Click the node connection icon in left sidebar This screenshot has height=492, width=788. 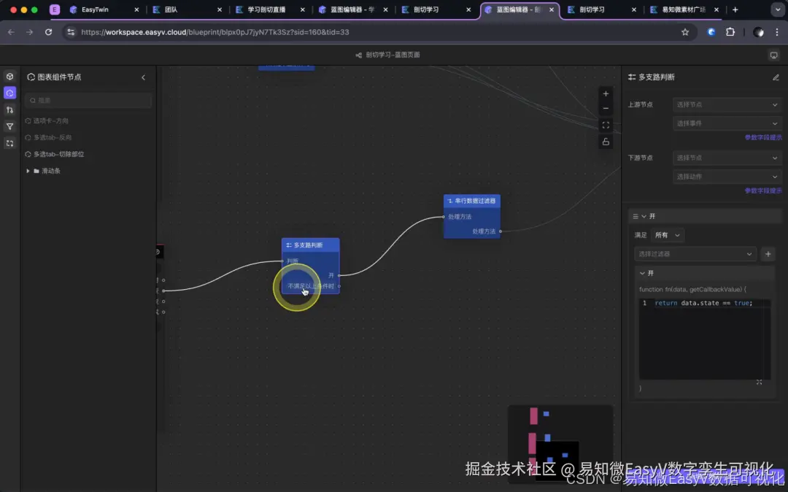(x=9, y=109)
